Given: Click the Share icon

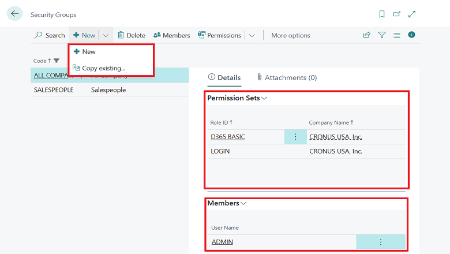Looking at the screenshot, I should [x=366, y=35].
